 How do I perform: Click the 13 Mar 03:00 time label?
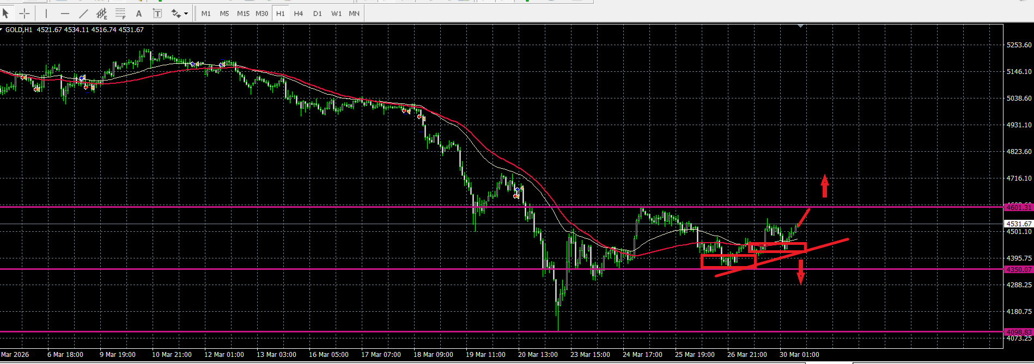(x=276, y=355)
